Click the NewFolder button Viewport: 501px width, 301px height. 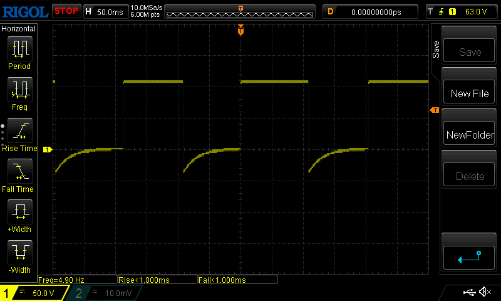click(x=469, y=134)
